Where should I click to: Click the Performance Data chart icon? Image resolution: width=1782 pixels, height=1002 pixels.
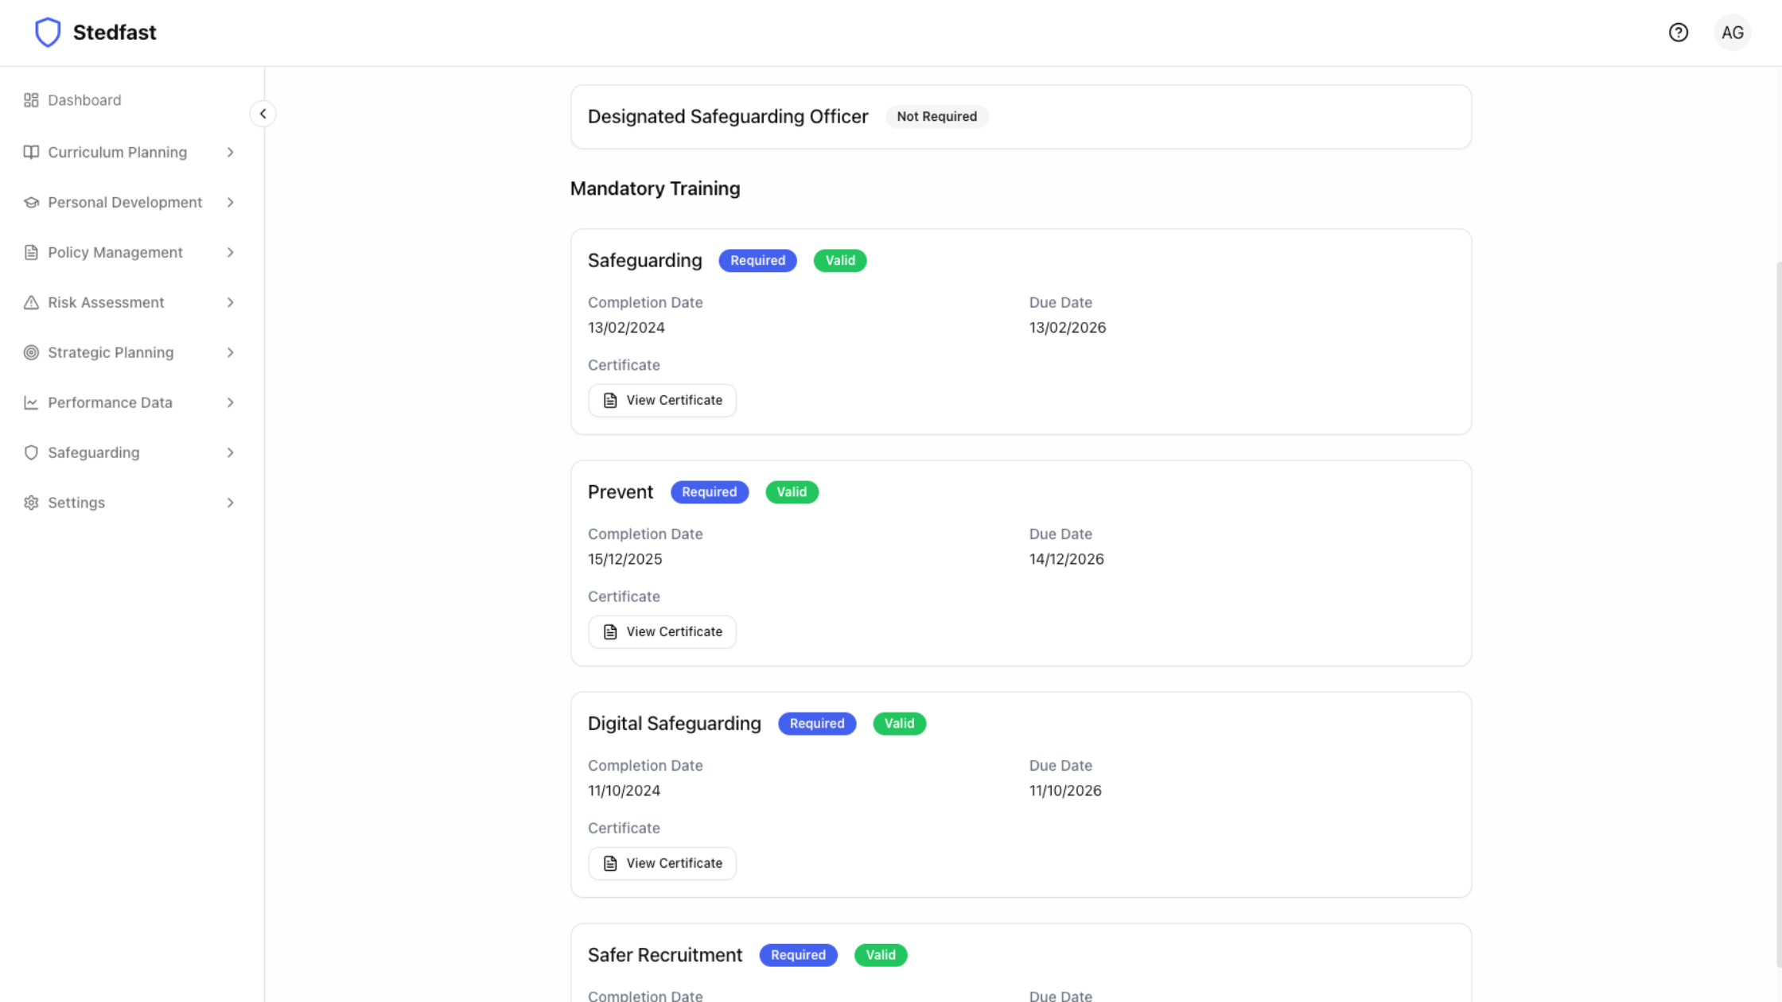pyautogui.click(x=31, y=402)
